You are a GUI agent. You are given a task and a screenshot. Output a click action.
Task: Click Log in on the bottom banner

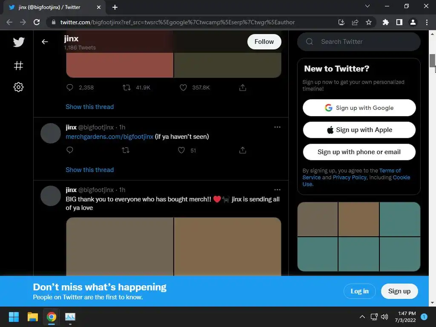point(359,291)
